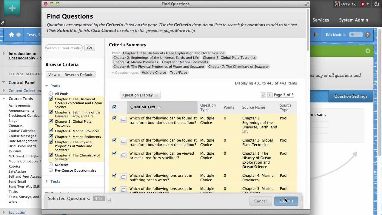The image size is (382, 215).
Task: Click the home icon in course navigation bar
Action: pyautogui.click(x=12, y=35)
